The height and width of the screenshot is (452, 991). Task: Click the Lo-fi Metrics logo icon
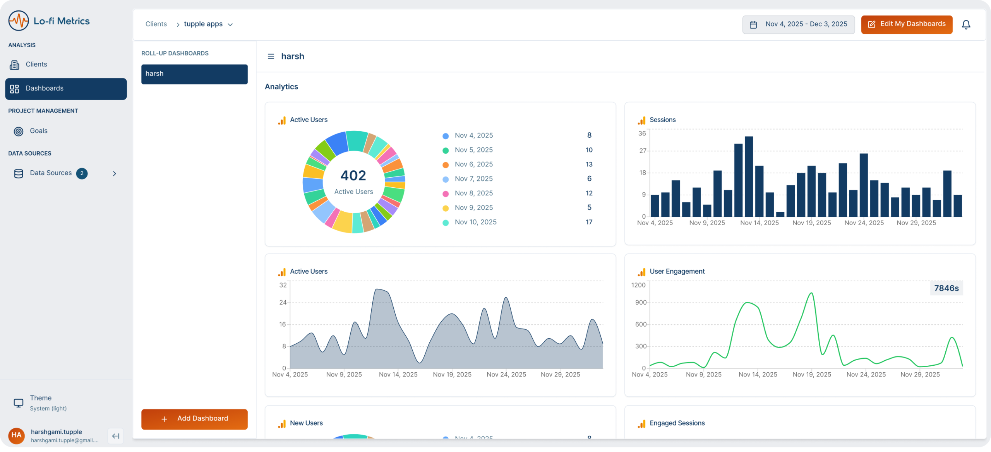pyautogui.click(x=18, y=21)
